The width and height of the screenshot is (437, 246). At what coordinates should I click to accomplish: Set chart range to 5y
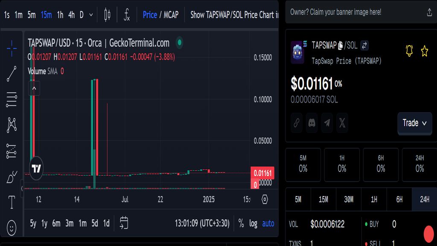(x=33, y=223)
